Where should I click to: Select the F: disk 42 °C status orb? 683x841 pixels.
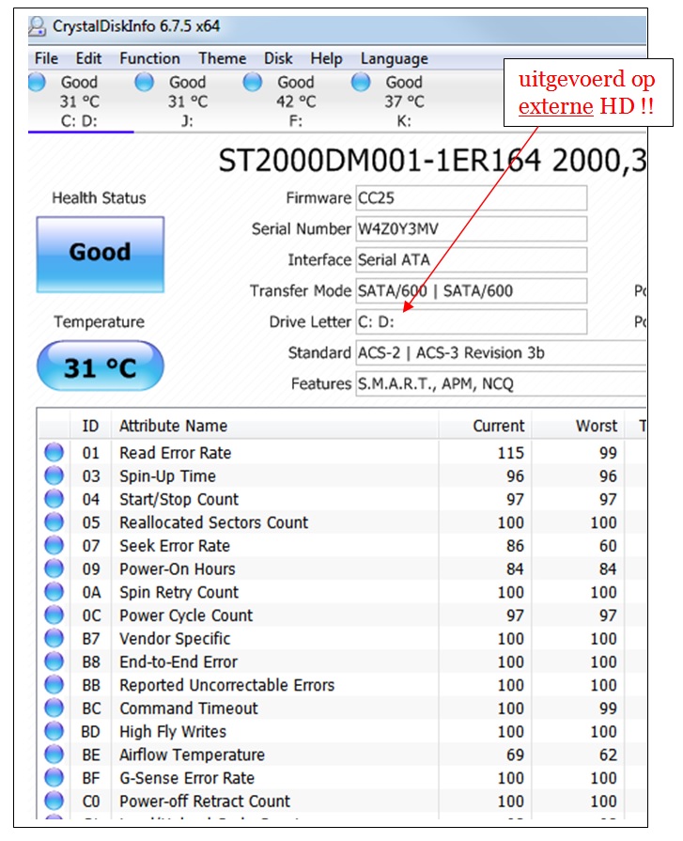pyautogui.click(x=253, y=83)
